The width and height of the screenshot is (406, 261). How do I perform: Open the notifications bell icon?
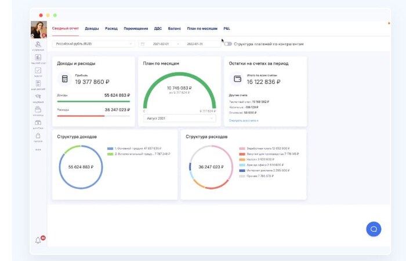(x=38, y=240)
